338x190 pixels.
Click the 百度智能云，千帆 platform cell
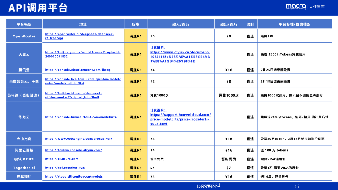(x=24, y=81)
